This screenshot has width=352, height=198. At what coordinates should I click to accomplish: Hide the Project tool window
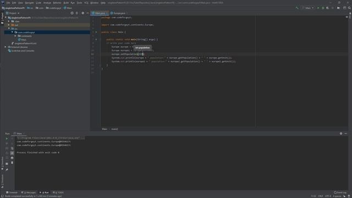pyautogui.click(x=87, y=13)
